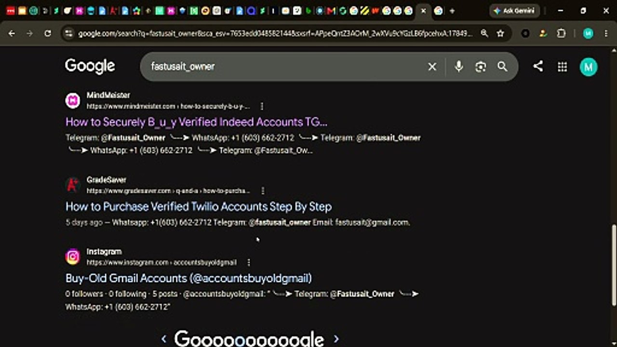Start voice search with microphone

coord(458,67)
